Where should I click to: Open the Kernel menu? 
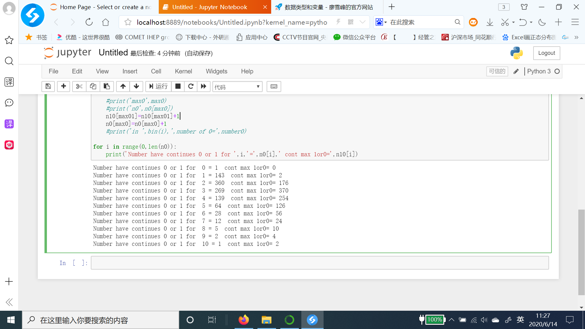183,71
